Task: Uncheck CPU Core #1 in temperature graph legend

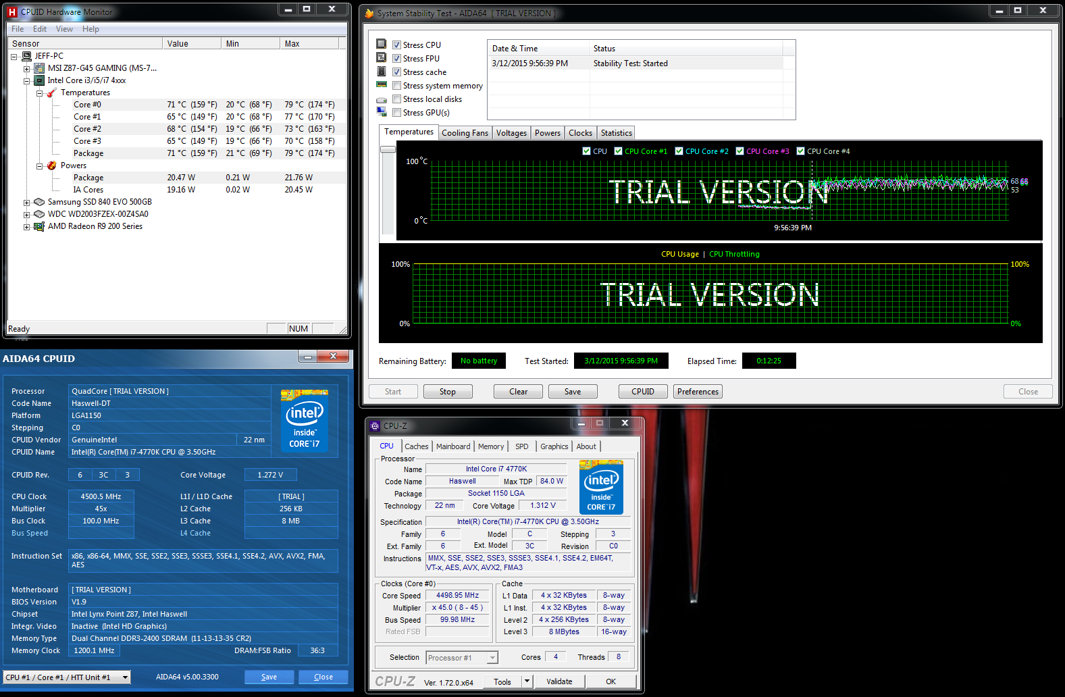Action: (x=618, y=151)
